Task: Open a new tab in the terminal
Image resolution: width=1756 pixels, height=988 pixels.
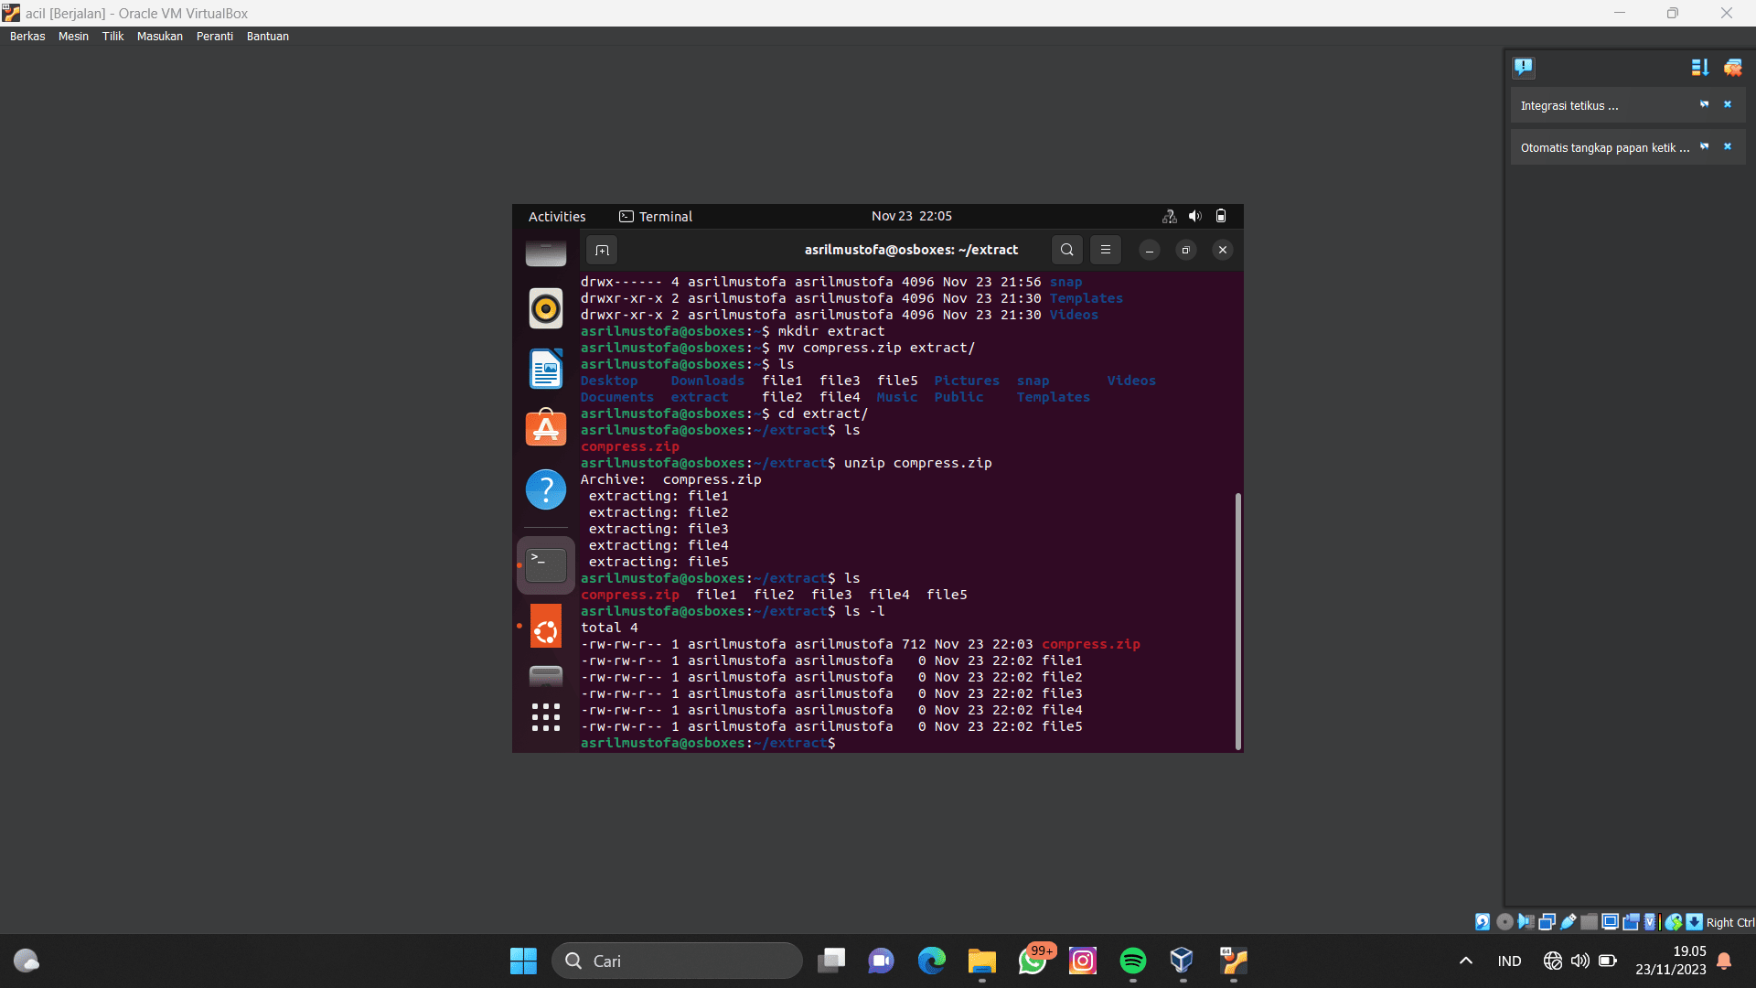Action: [x=602, y=250]
